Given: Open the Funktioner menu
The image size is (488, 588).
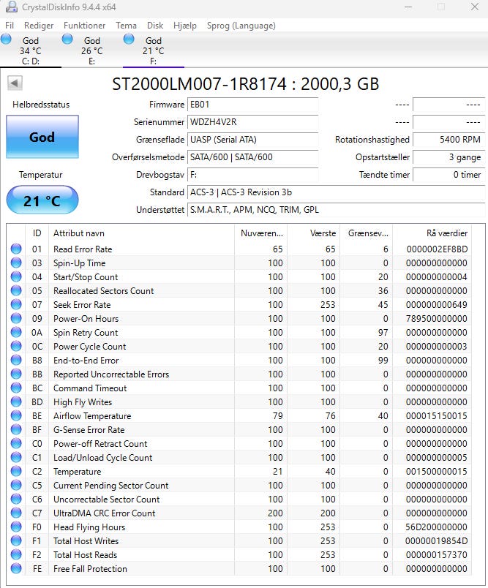Looking at the screenshot, I should coord(84,26).
